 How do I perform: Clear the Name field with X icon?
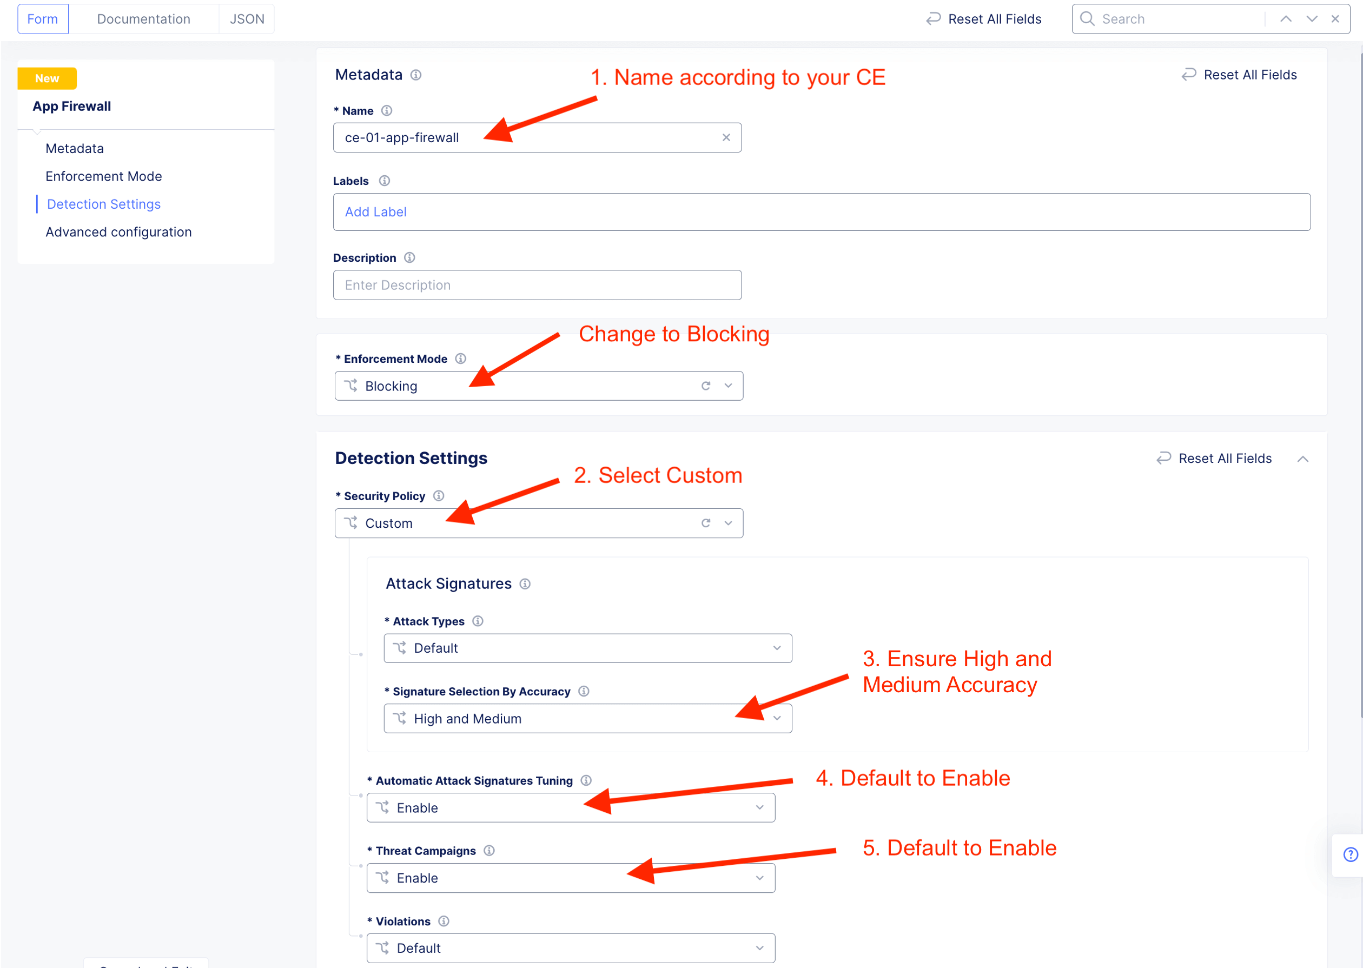click(x=726, y=138)
